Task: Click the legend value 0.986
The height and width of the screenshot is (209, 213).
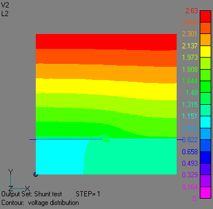Action: [190, 128]
